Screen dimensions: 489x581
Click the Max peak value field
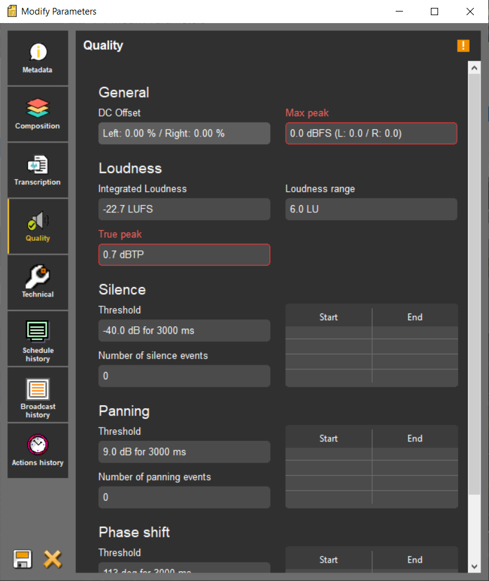371,133
